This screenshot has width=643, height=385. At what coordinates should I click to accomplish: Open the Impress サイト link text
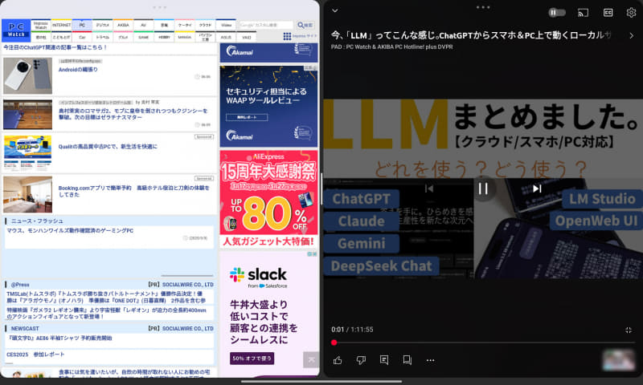coord(305,36)
